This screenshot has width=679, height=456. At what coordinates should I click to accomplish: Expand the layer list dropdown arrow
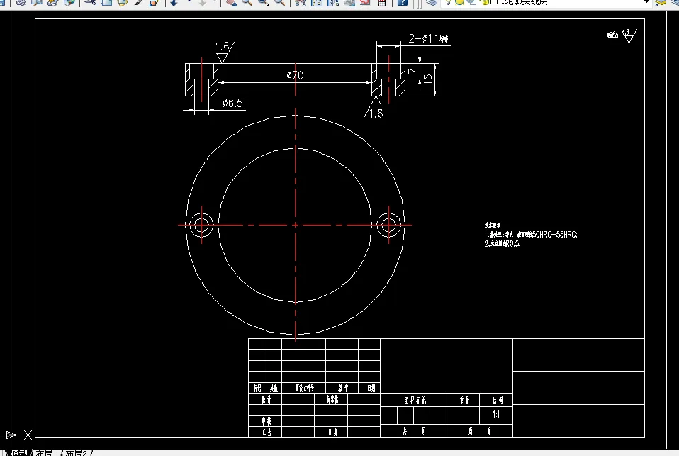coord(646,2)
